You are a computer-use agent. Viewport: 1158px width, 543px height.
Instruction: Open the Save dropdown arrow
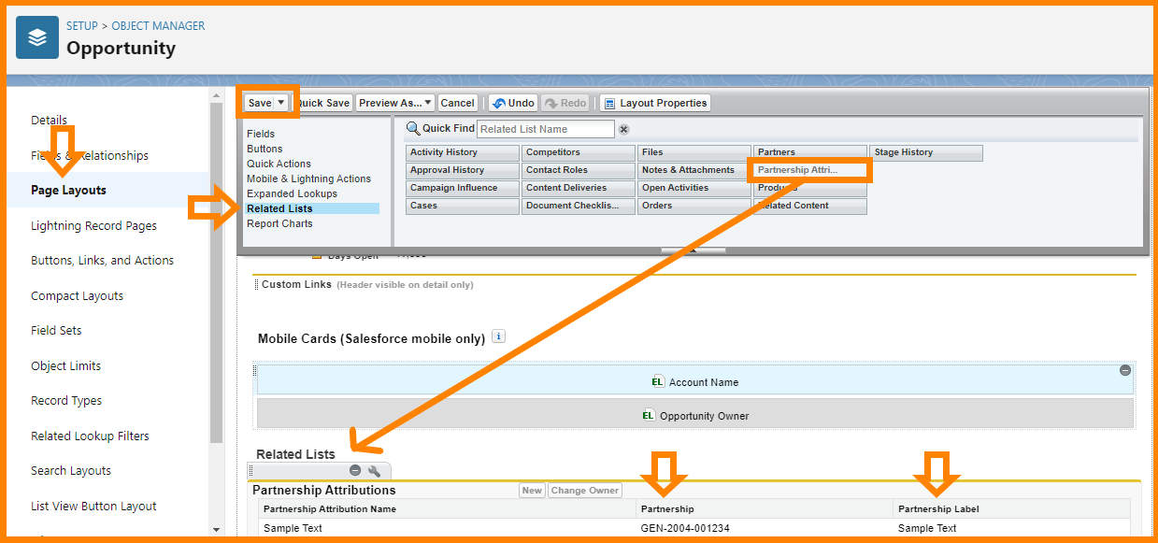pyautogui.click(x=280, y=103)
